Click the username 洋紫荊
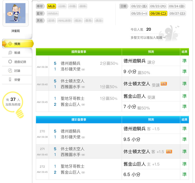Viewport: 195px width, 183px height. click(x=16, y=31)
